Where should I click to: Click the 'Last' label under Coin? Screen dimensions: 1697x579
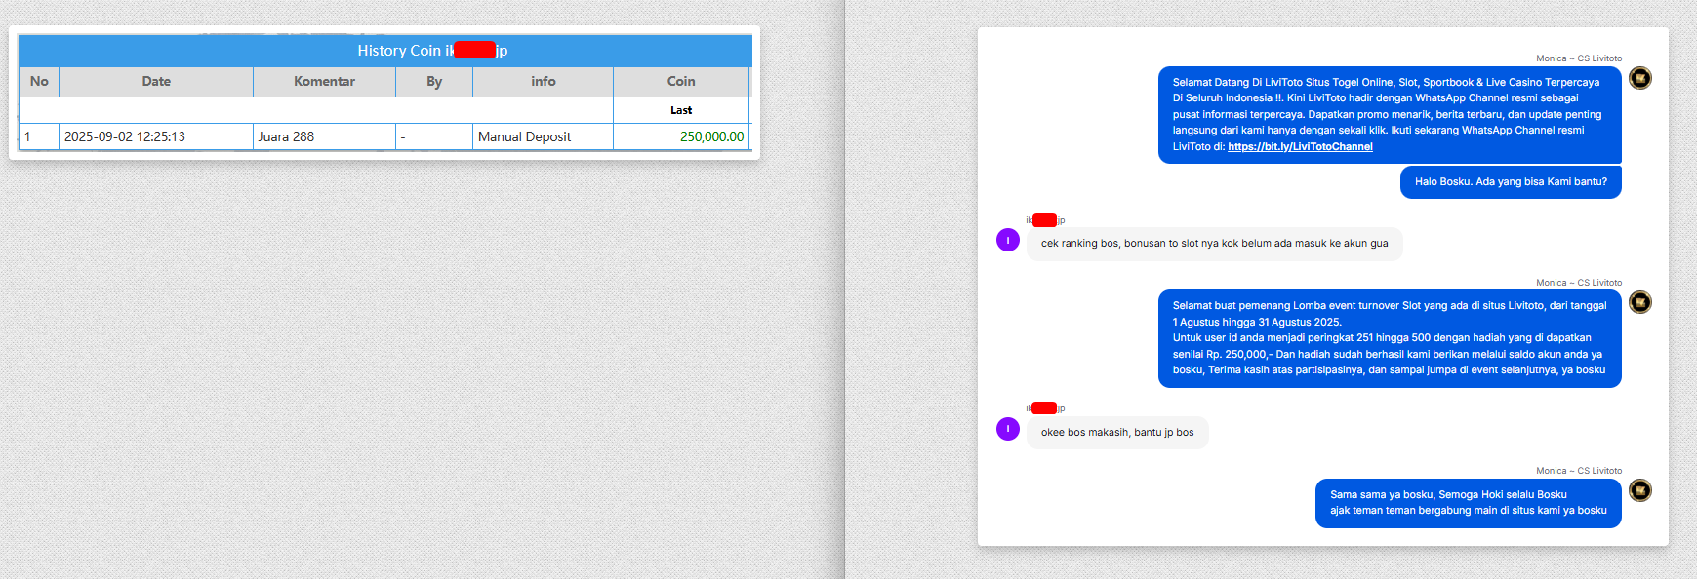681,110
